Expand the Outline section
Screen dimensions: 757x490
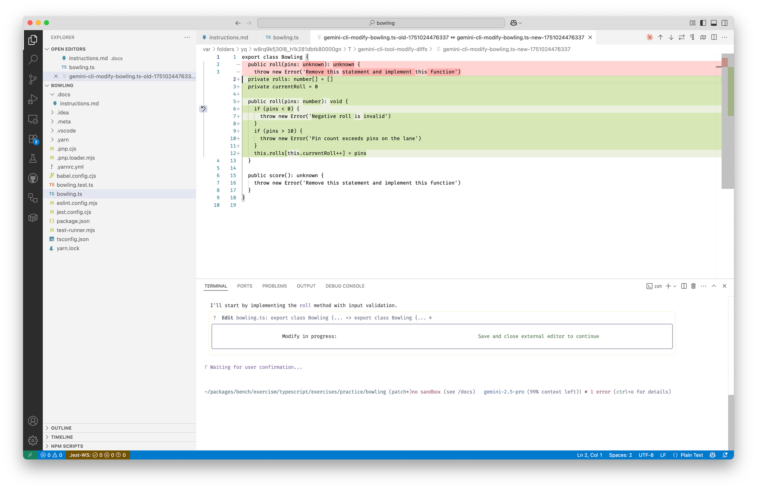tap(120, 428)
